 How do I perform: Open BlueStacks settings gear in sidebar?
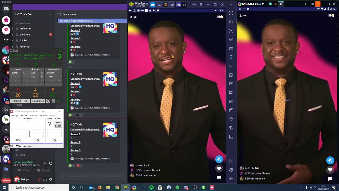[x=231, y=170]
